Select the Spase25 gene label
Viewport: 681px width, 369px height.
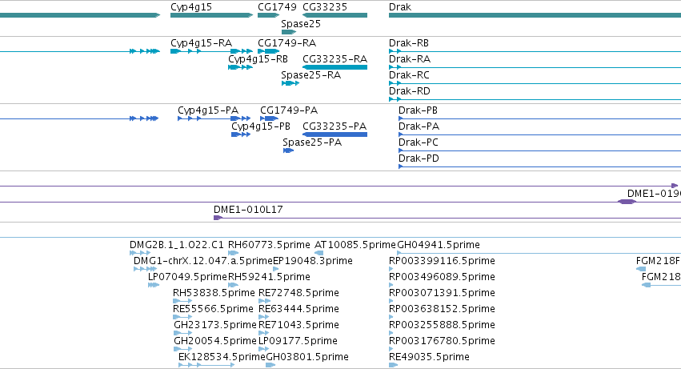point(301,24)
